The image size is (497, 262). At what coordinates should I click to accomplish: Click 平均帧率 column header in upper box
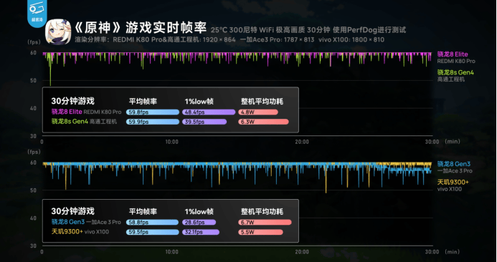click(143, 102)
